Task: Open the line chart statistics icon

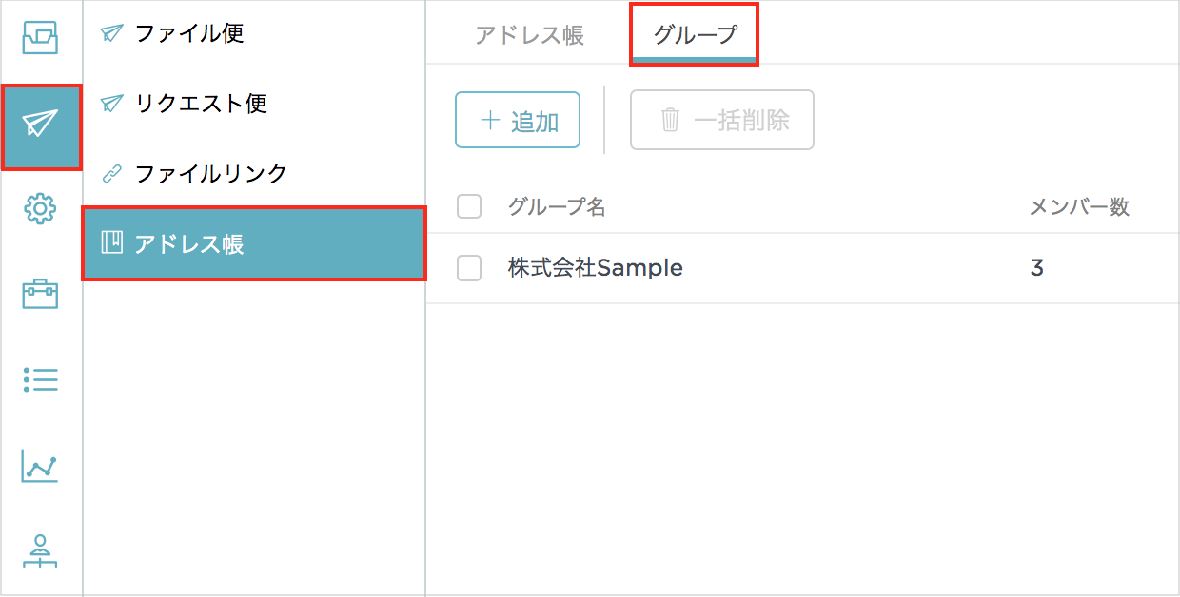Action: (x=40, y=467)
